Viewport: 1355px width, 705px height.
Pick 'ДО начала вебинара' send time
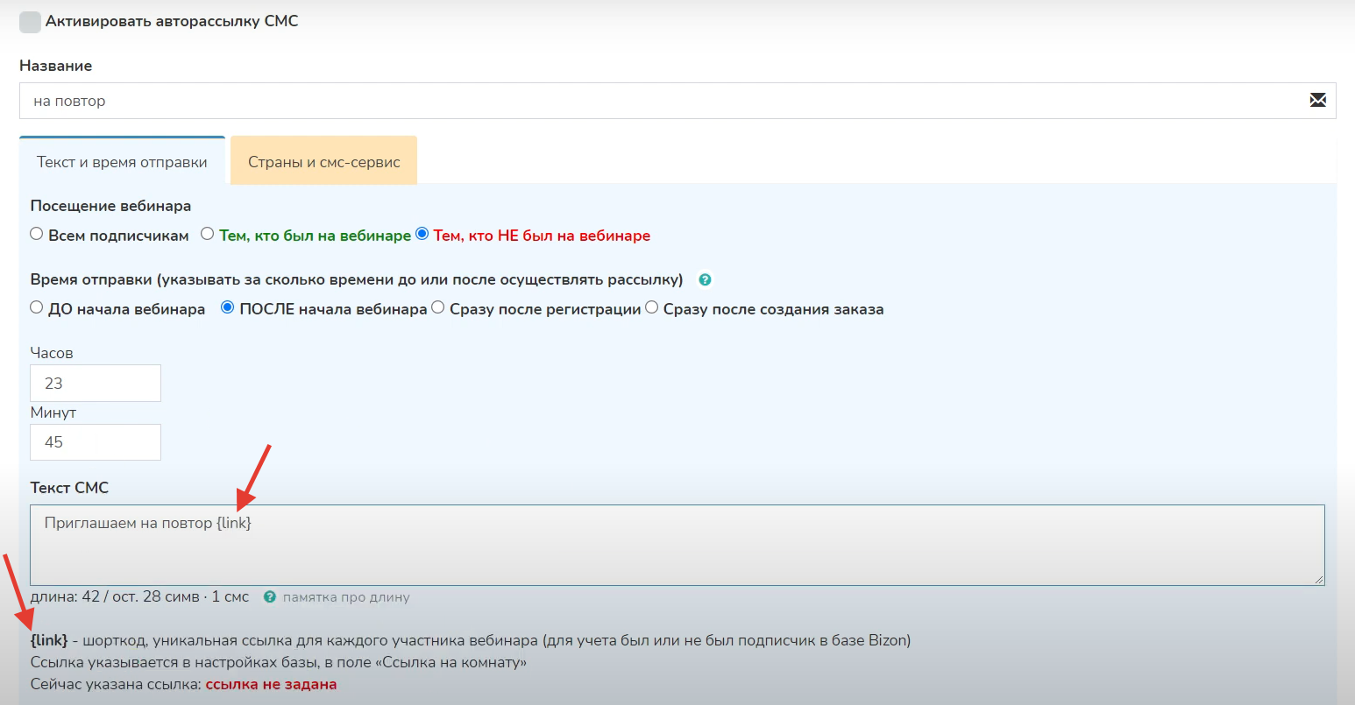37,307
